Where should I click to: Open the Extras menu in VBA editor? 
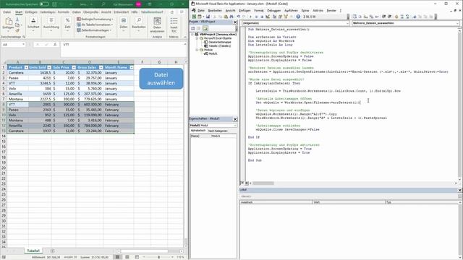305,11
